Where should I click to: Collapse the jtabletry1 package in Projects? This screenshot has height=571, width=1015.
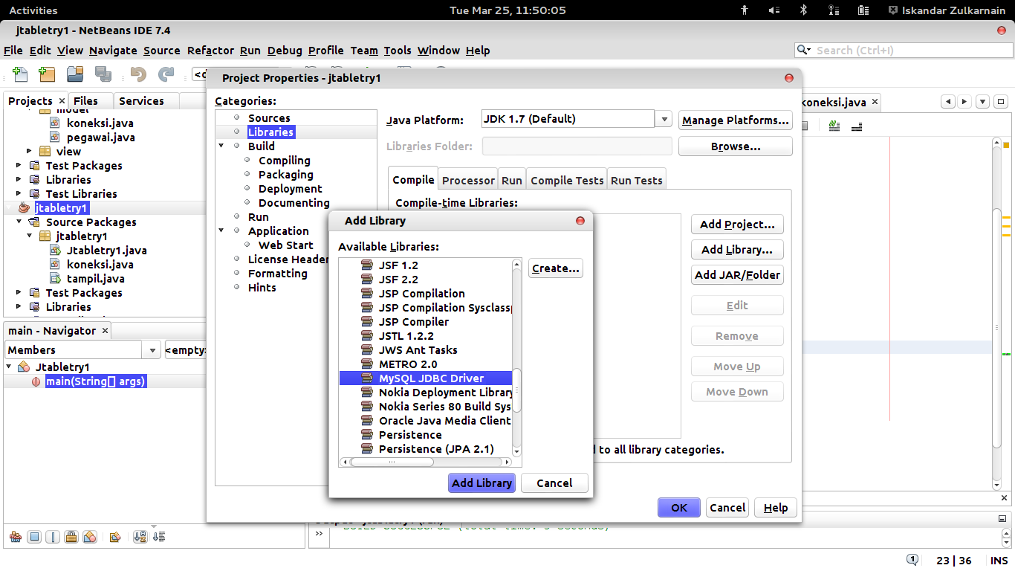point(30,236)
